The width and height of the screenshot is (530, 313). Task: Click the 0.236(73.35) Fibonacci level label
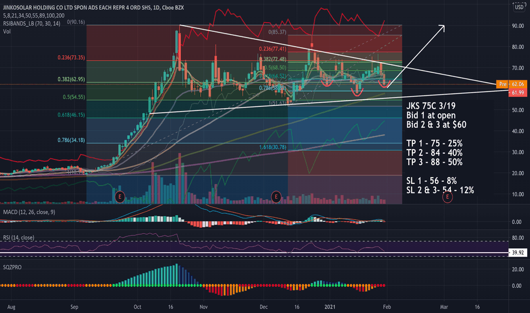71,57
